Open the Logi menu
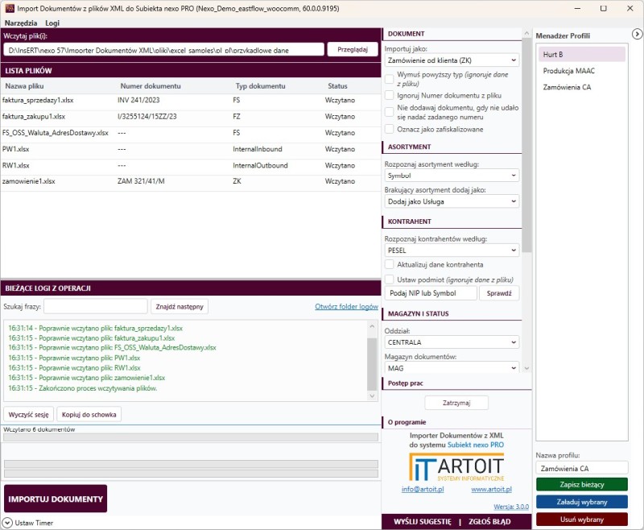Viewport: 644px width, 530px height. [x=52, y=23]
